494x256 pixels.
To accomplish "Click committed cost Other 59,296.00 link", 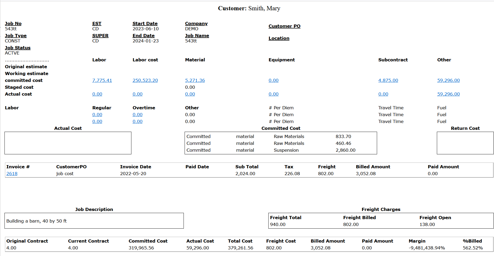I will [x=448, y=80].
